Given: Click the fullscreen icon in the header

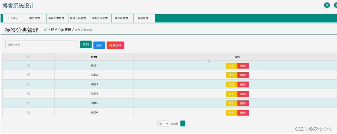Looking at the screenshot, I should (x=327, y=5).
